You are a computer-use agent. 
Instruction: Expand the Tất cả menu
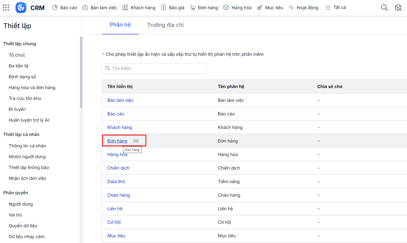pos(336,8)
